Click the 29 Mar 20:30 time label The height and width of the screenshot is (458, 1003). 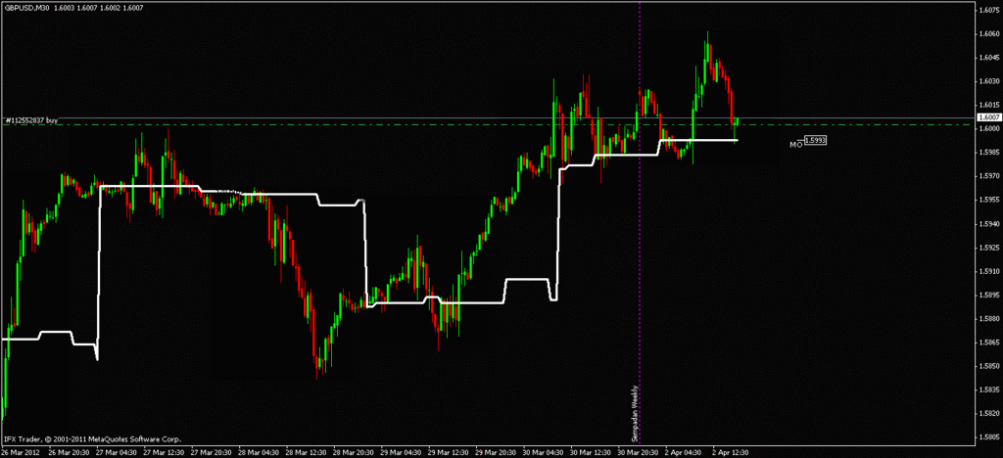[x=494, y=451]
